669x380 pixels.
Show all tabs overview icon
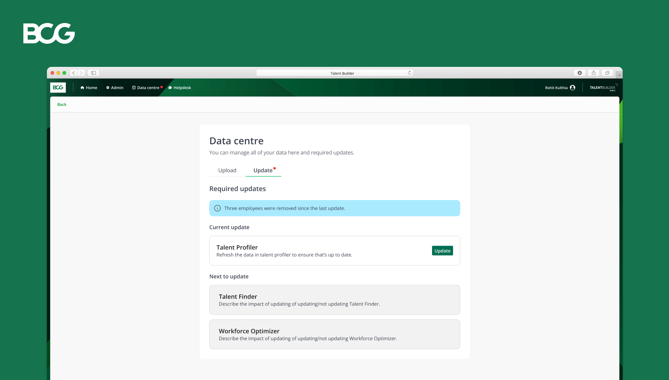(607, 73)
